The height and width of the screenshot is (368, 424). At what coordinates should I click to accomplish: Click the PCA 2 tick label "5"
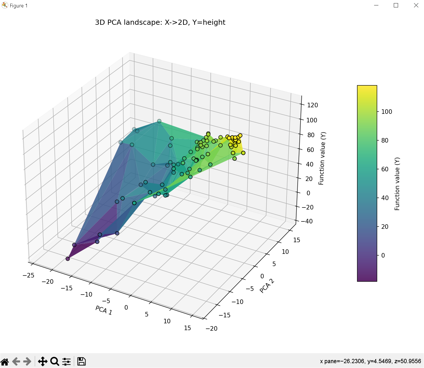[274, 264]
